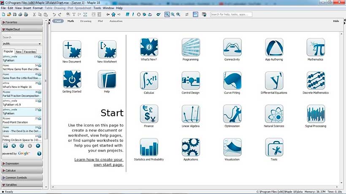Screen dimensions: 346x194
Task: Switch to Math input mode
Action: (70, 21)
